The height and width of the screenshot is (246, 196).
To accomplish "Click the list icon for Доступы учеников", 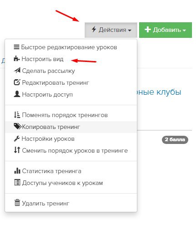I will pyautogui.click(x=17, y=183).
